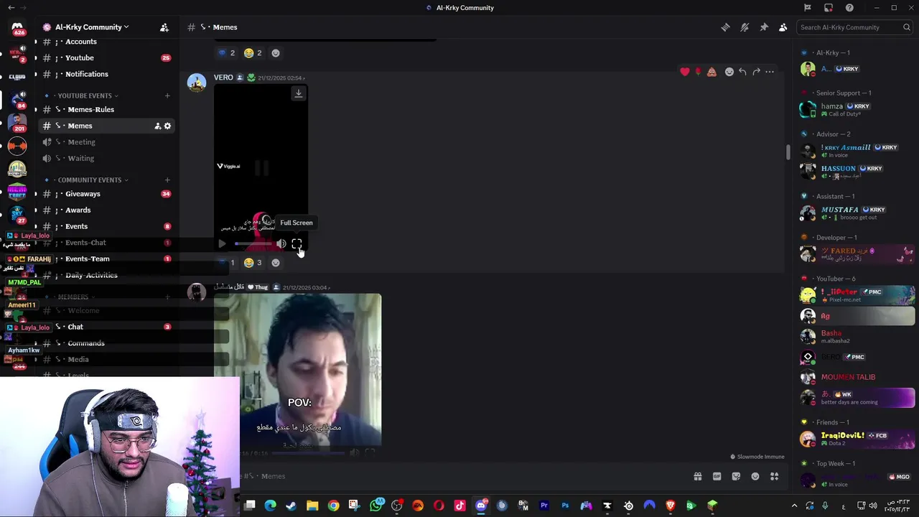The image size is (919, 517).
Task: Open HASSUON member profile
Action: pos(854,172)
